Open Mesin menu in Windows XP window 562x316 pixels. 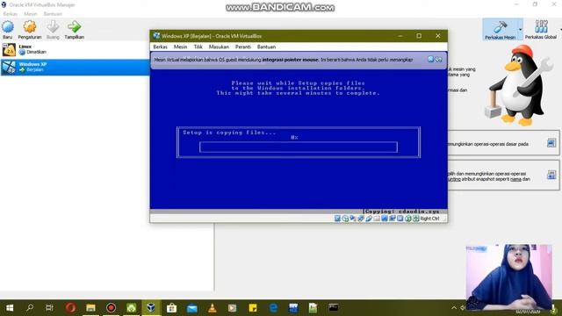[180, 47]
